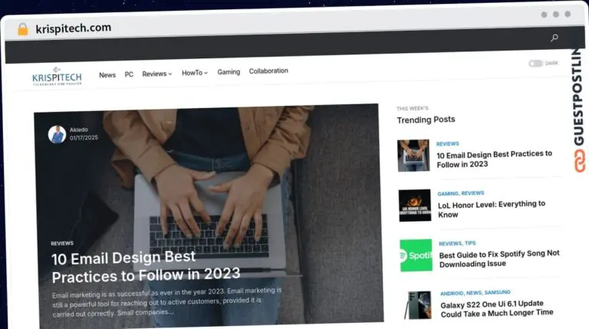Image resolution: width=589 pixels, height=329 pixels.
Task: Open the News menu item
Action: 107,74
